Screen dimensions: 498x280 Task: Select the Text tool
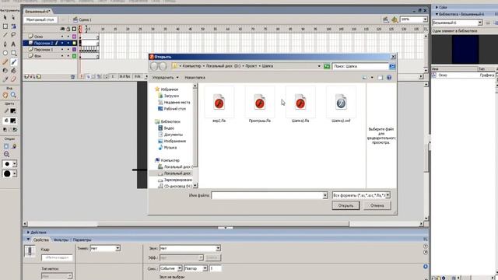click(13, 44)
